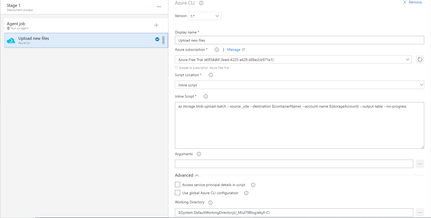Remove the Azure CLI task
This screenshot has width=431, height=218.
412,2
